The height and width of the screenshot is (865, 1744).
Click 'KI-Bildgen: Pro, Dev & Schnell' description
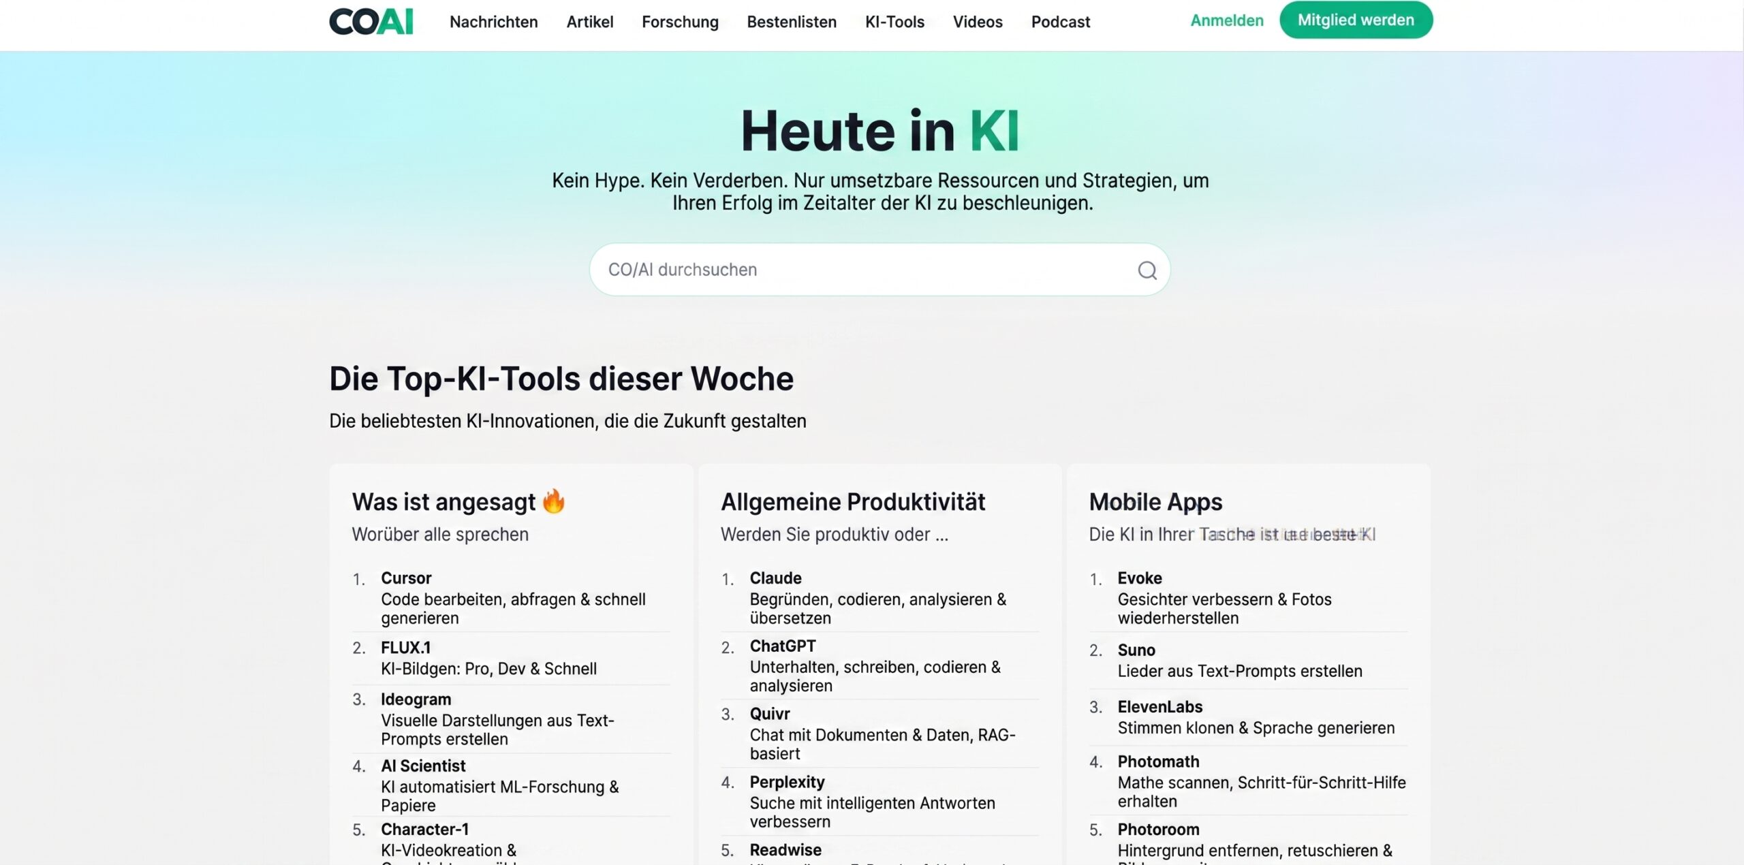tap(488, 669)
